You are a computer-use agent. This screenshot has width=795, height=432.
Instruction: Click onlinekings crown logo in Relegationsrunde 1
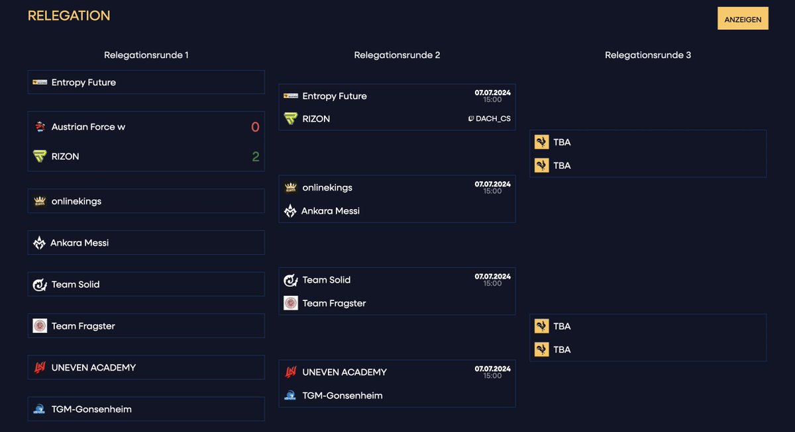[40, 200]
